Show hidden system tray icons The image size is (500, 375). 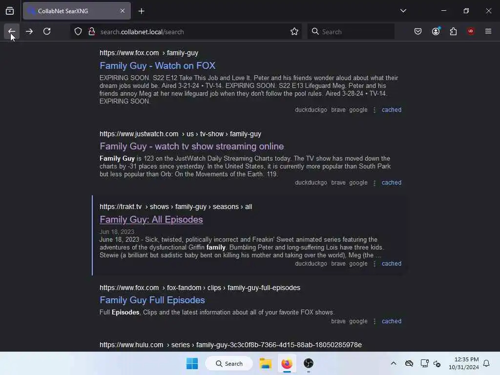tap(394, 363)
